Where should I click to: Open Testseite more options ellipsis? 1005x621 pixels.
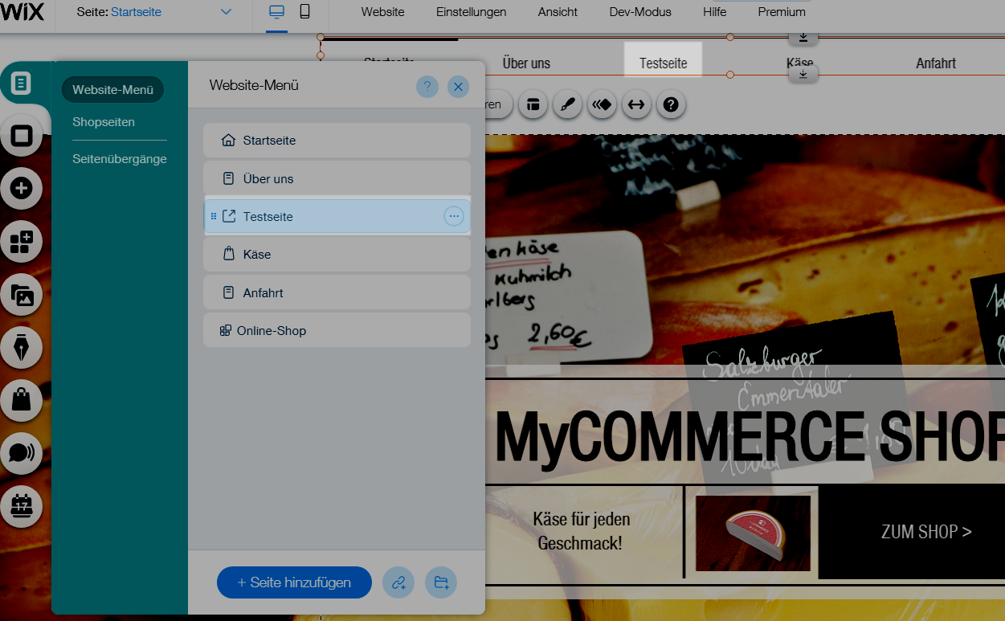454,216
